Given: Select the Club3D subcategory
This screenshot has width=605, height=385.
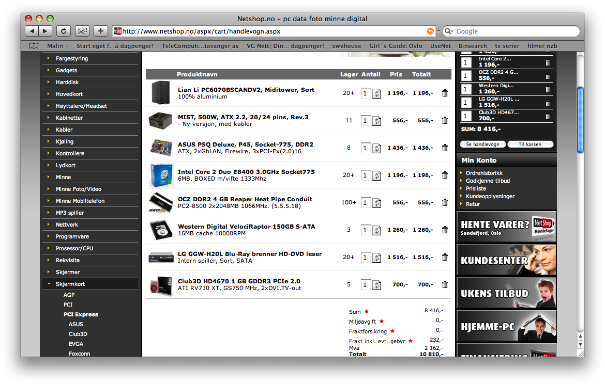Looking at the screenshot, I should pyautogui.click(x=78, y=334).
